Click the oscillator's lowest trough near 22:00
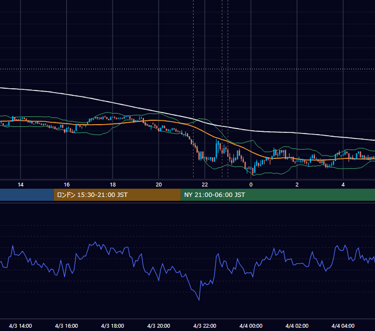The image size is (375, 331). pyautogui.click(x=199, y=300)
